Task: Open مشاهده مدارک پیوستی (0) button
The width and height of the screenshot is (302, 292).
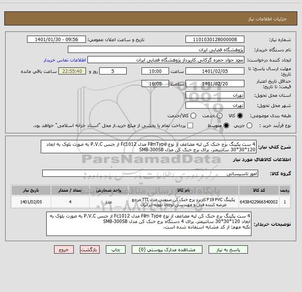Action: (167, 249)
